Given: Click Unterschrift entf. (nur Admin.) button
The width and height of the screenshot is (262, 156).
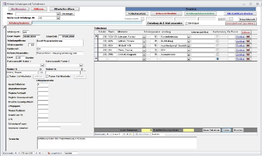Looking at the screenshot, I should click(241, 24).
